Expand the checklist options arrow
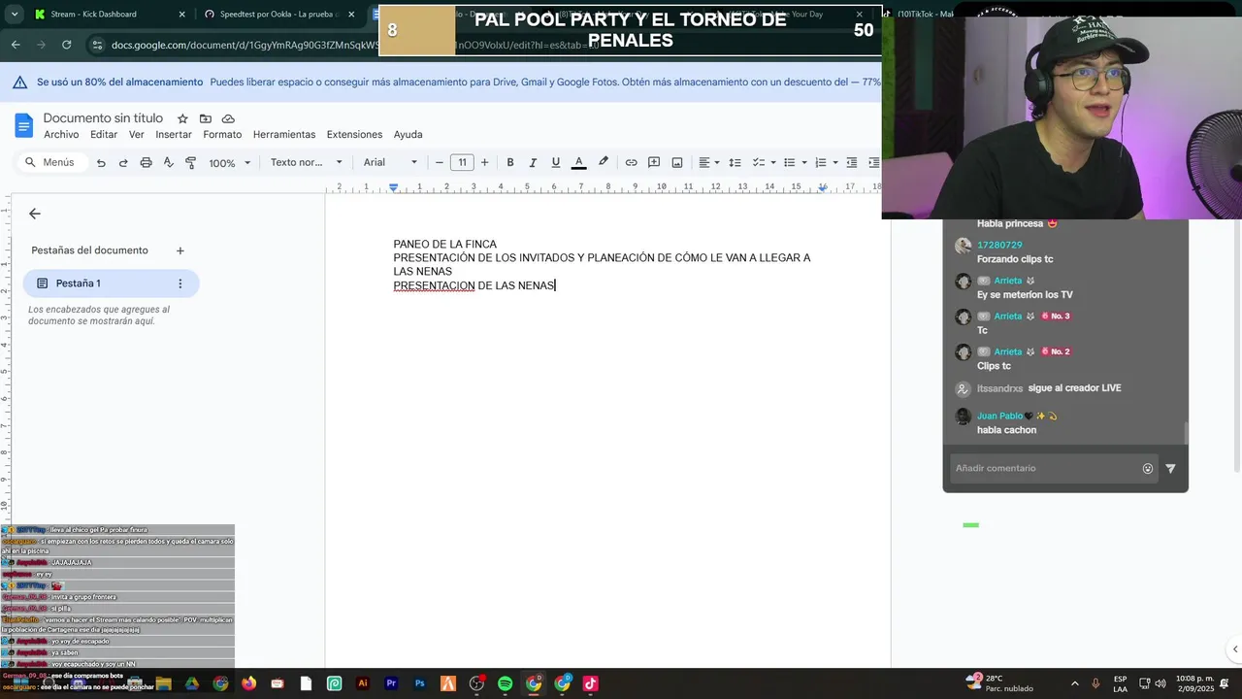The width and height of the screenshot is (1242, 699). point(773,163)
